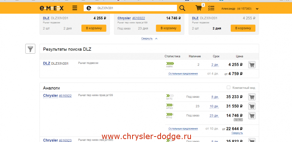Toggle the Компактный вид checkbox
Screen dimensions: 292x142
point(228,87)
